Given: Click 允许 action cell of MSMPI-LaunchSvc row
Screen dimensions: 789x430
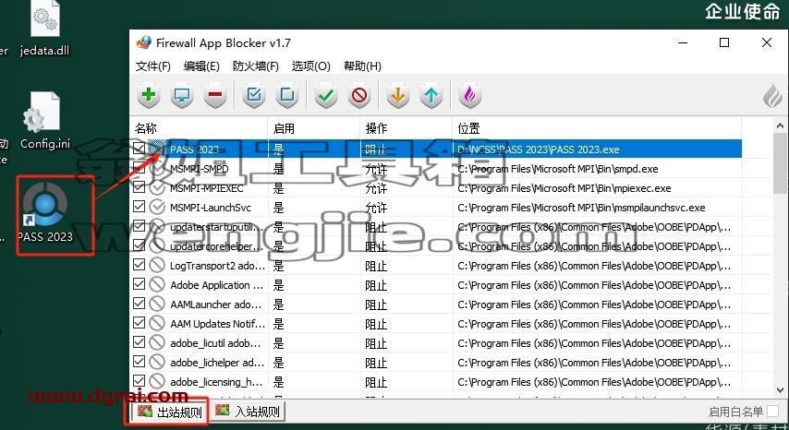Looking at the screenshot, I should pyautogui.click(x=376, y=208).
